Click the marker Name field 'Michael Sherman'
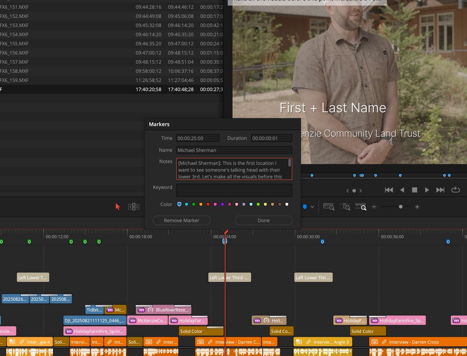Screen dimensions: 467x356 point(234,150)
